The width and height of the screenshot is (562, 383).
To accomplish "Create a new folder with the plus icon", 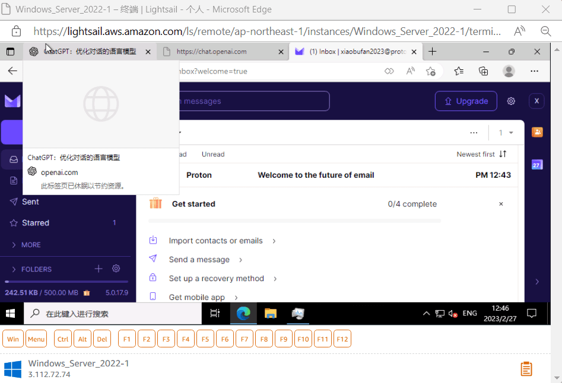I will coord(98,269).
